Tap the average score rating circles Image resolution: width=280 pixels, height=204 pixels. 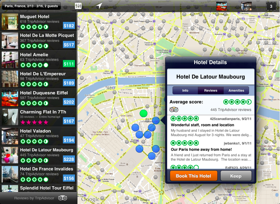click(x=237, y=102)
